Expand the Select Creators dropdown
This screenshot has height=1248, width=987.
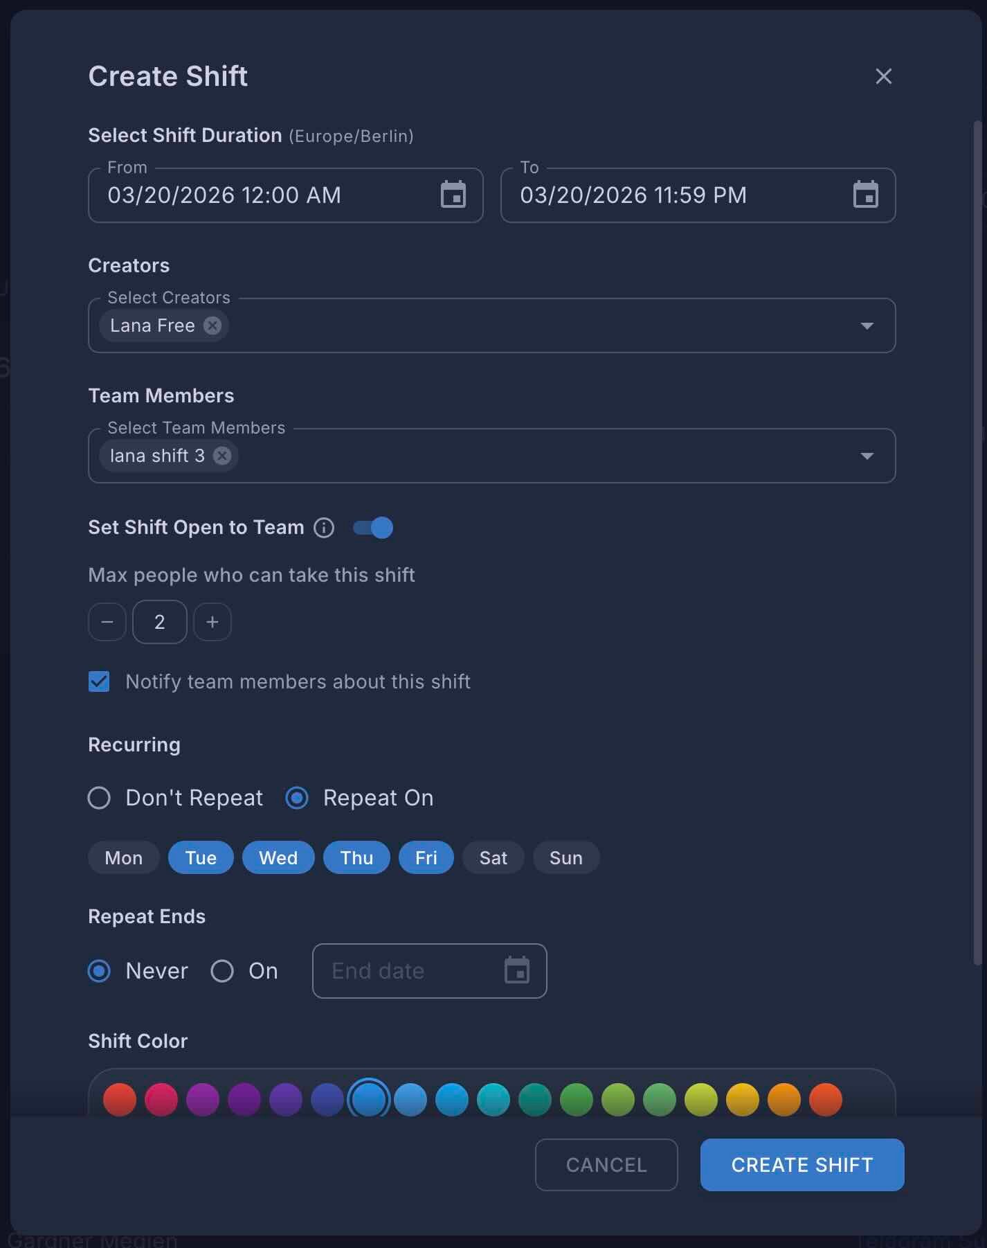(x=867, y=326)
